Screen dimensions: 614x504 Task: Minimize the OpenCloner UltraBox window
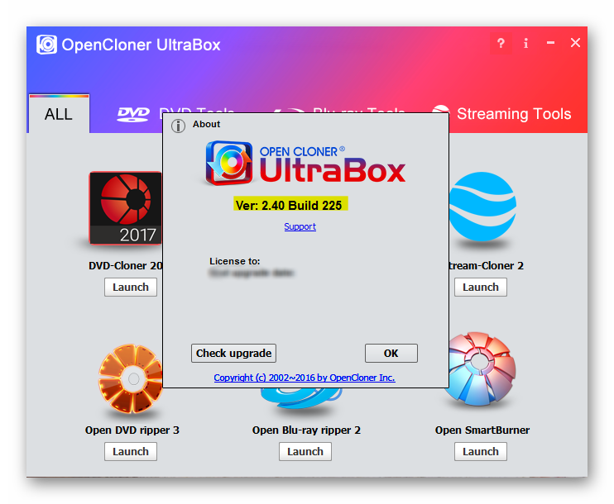point(550,43)
